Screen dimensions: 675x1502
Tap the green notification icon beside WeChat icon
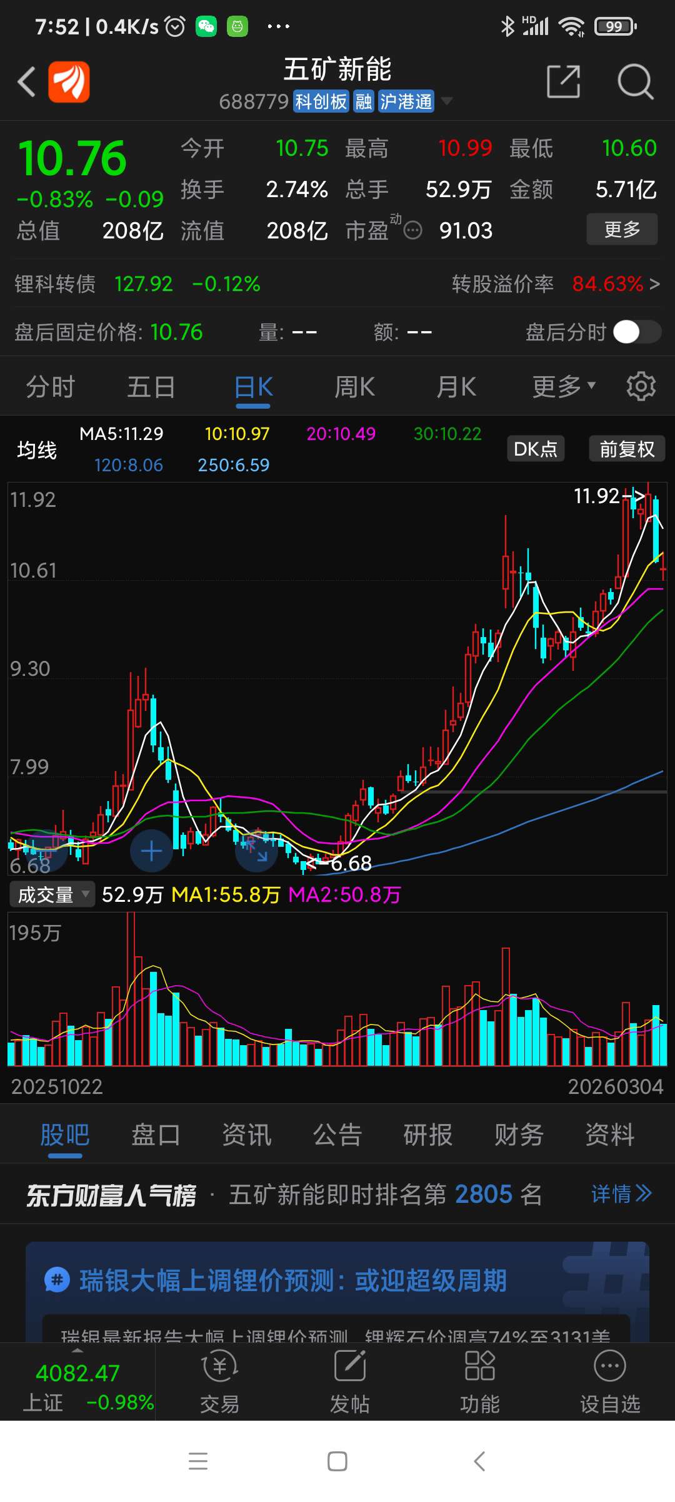(237, 26)
